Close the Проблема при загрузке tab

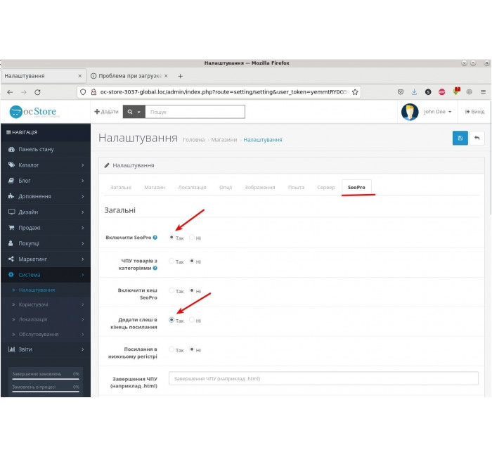166,76
